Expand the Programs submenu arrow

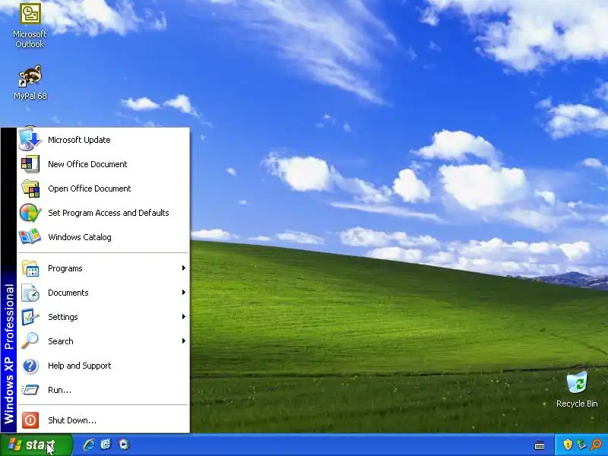tap(184, 268)
